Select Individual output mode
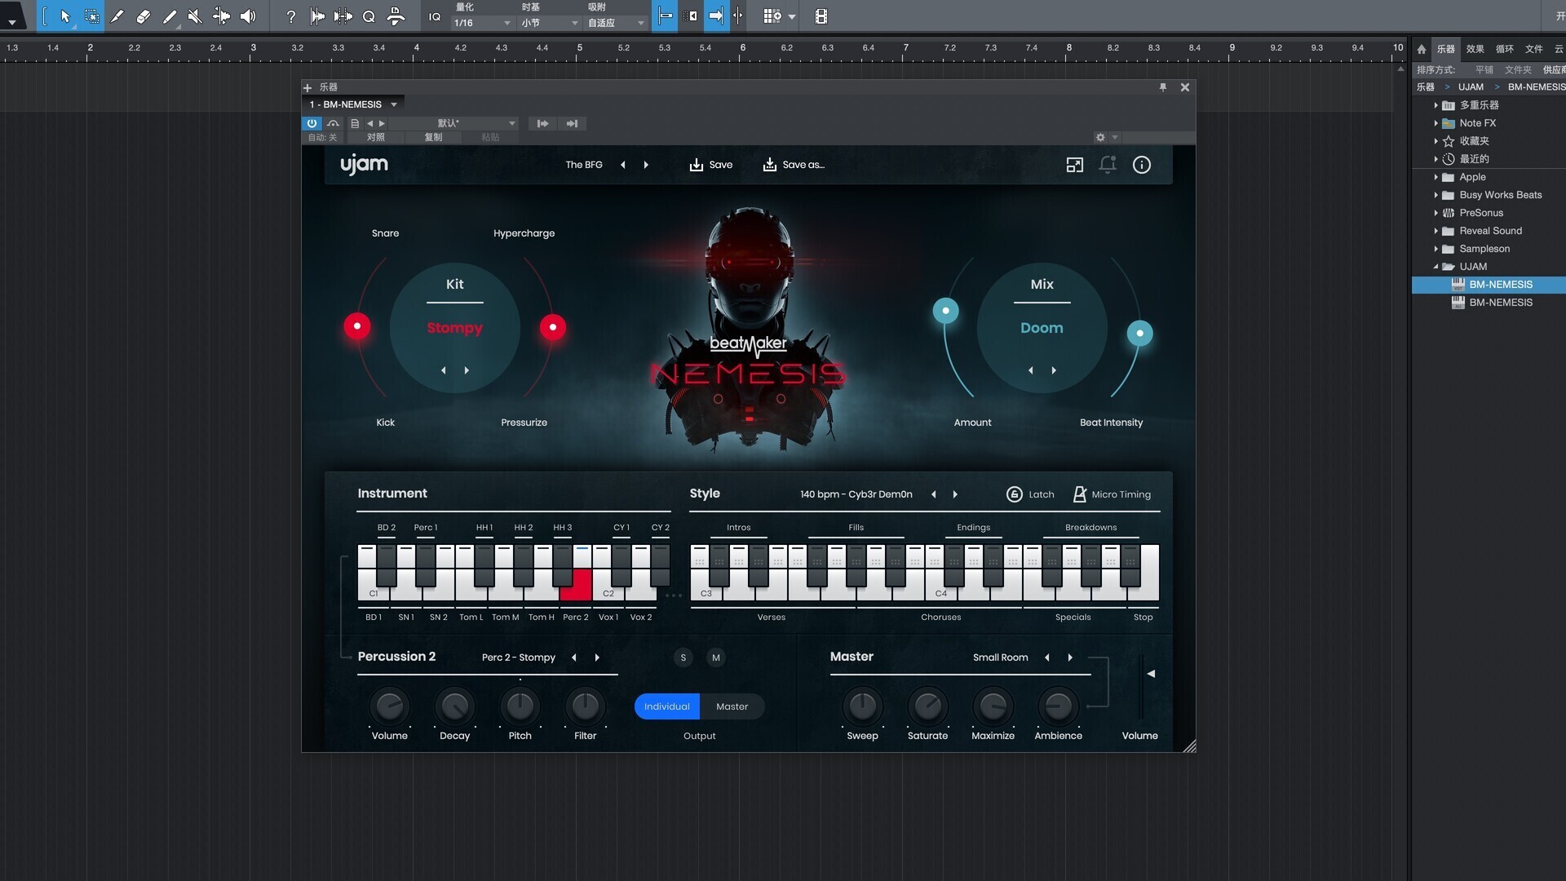This screenshot has height=881, width=1566. (x=666, y=706)
